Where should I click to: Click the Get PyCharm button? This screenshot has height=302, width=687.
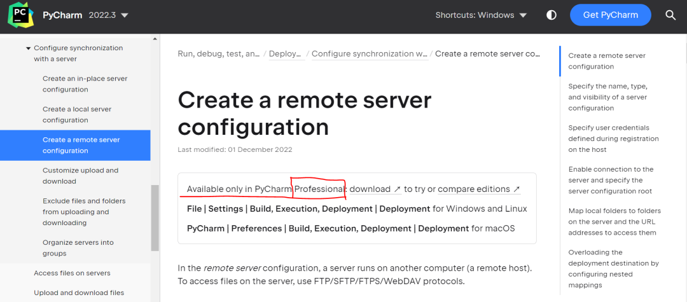coord(610,15)
